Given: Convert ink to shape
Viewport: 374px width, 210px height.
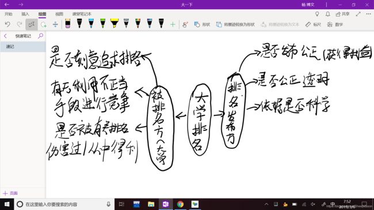Looking at the screenshot, I should pos(235,24).
